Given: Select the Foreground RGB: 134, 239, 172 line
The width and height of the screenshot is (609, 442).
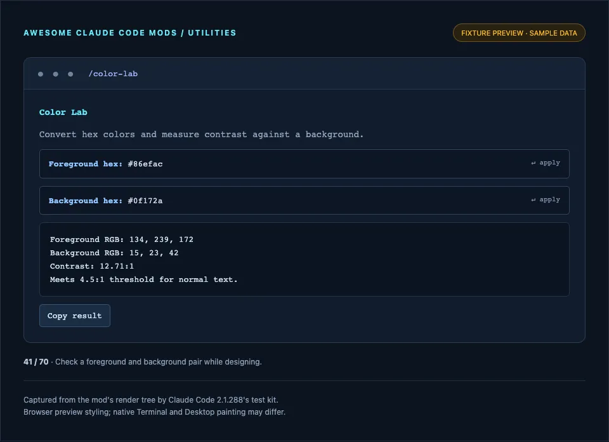Looking at the screenshot, I should (122, 239).
